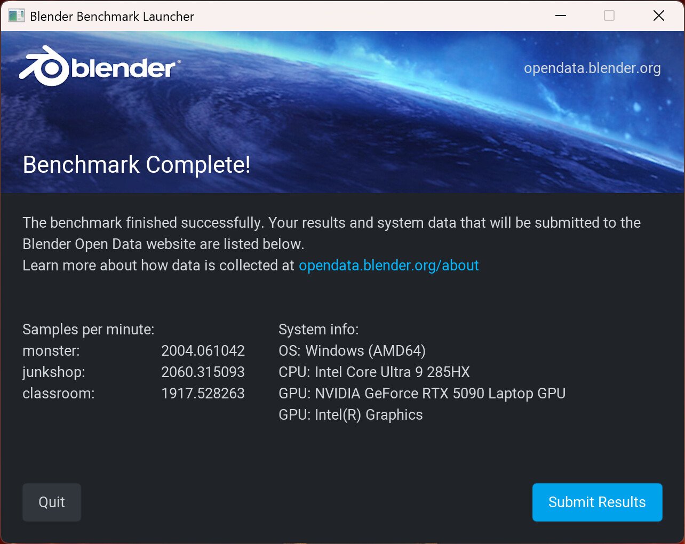Select the monster score 2004.061042

(x=203, y=350)
